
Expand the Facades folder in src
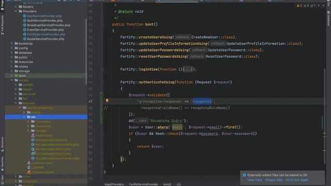[x=28, y=131]
